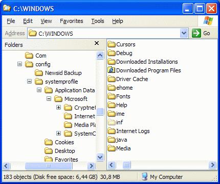Select the Media folder icon in file list

click(x=112, y=148)
